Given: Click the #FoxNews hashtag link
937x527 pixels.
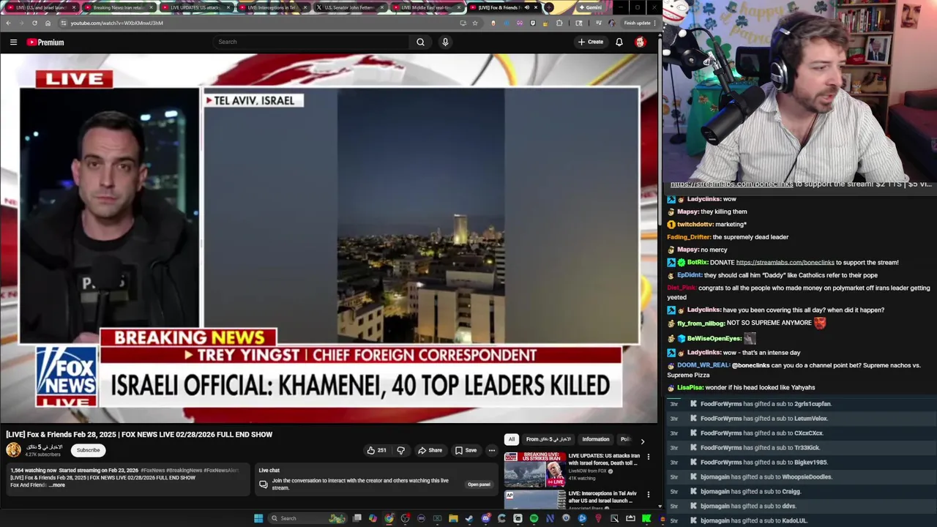Looking at the screenshot, I should (152, 471).
